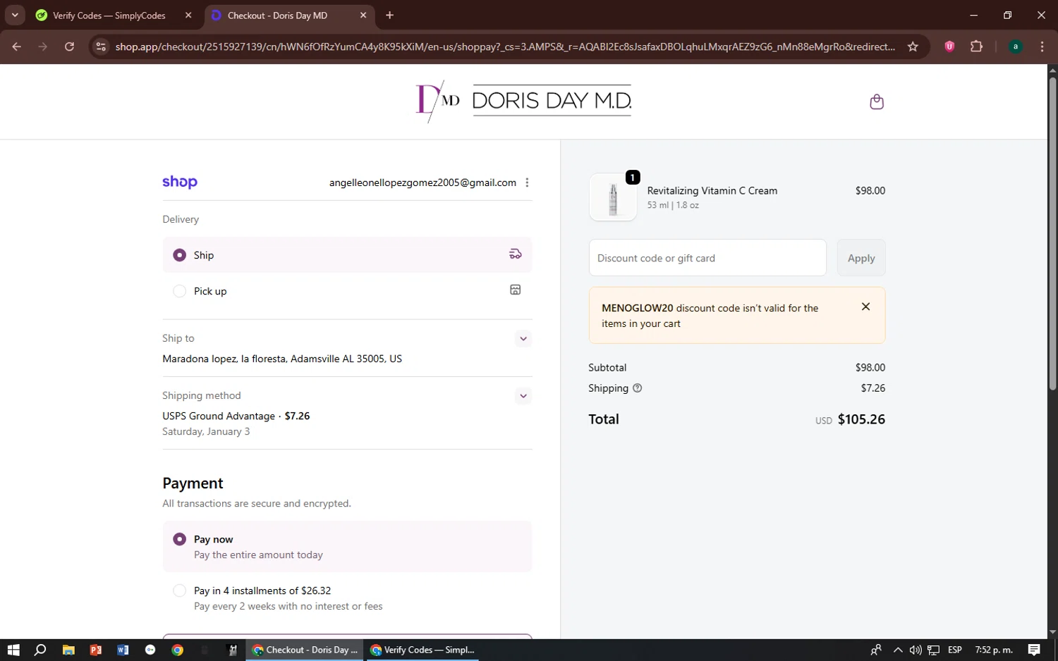This screenshot has width=1058, height=661.
Task: Open the shield browser extension icon
Action: (949, 47)
